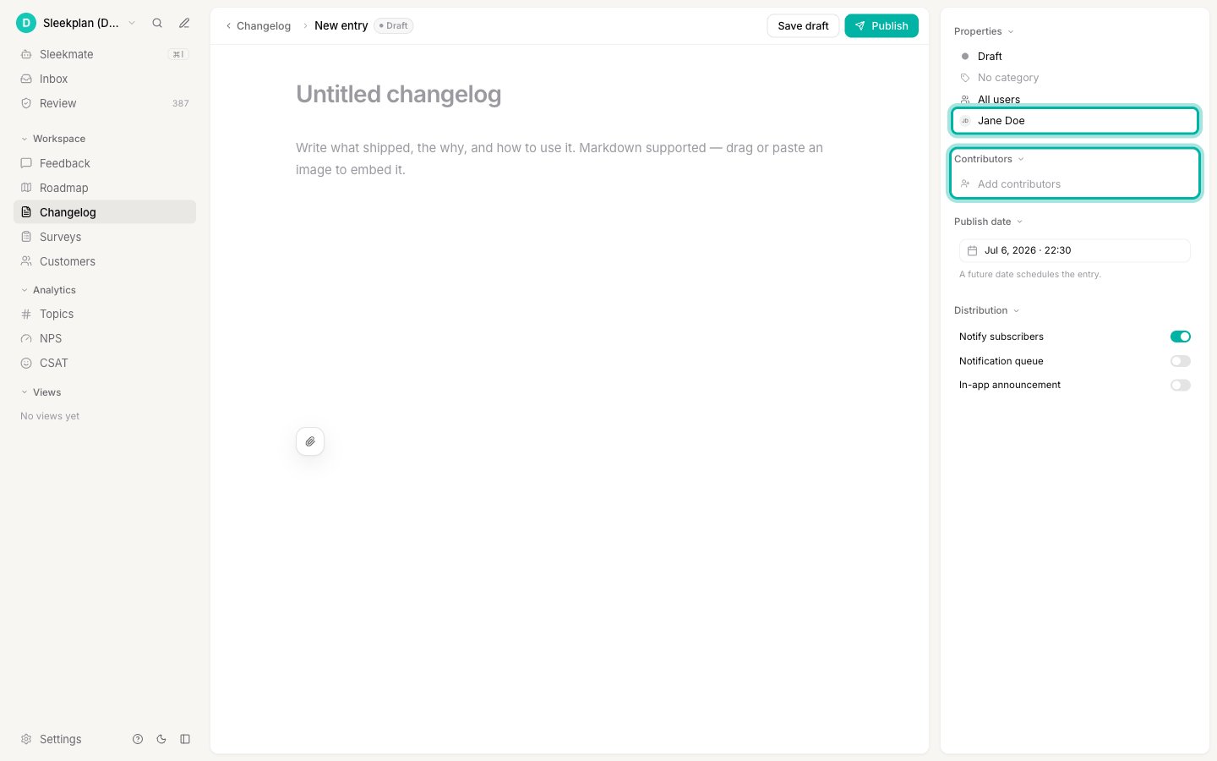Change the author Jane Doe
The width and height of the screenshot is (1217, 761).
tap(1074, 121)
